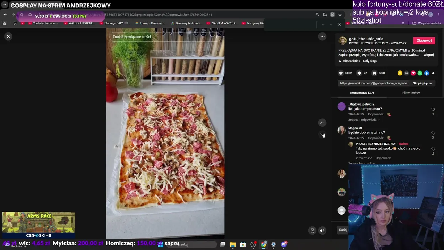
Task: Reload the page with the browser refresh icon
Action: [22, 15]
